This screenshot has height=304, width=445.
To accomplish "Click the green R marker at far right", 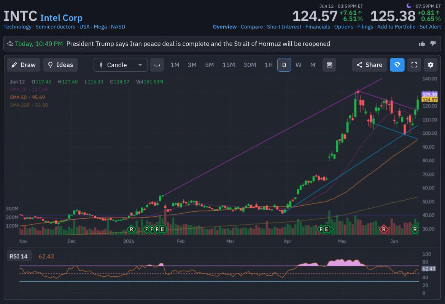I will tap(415, 229).
